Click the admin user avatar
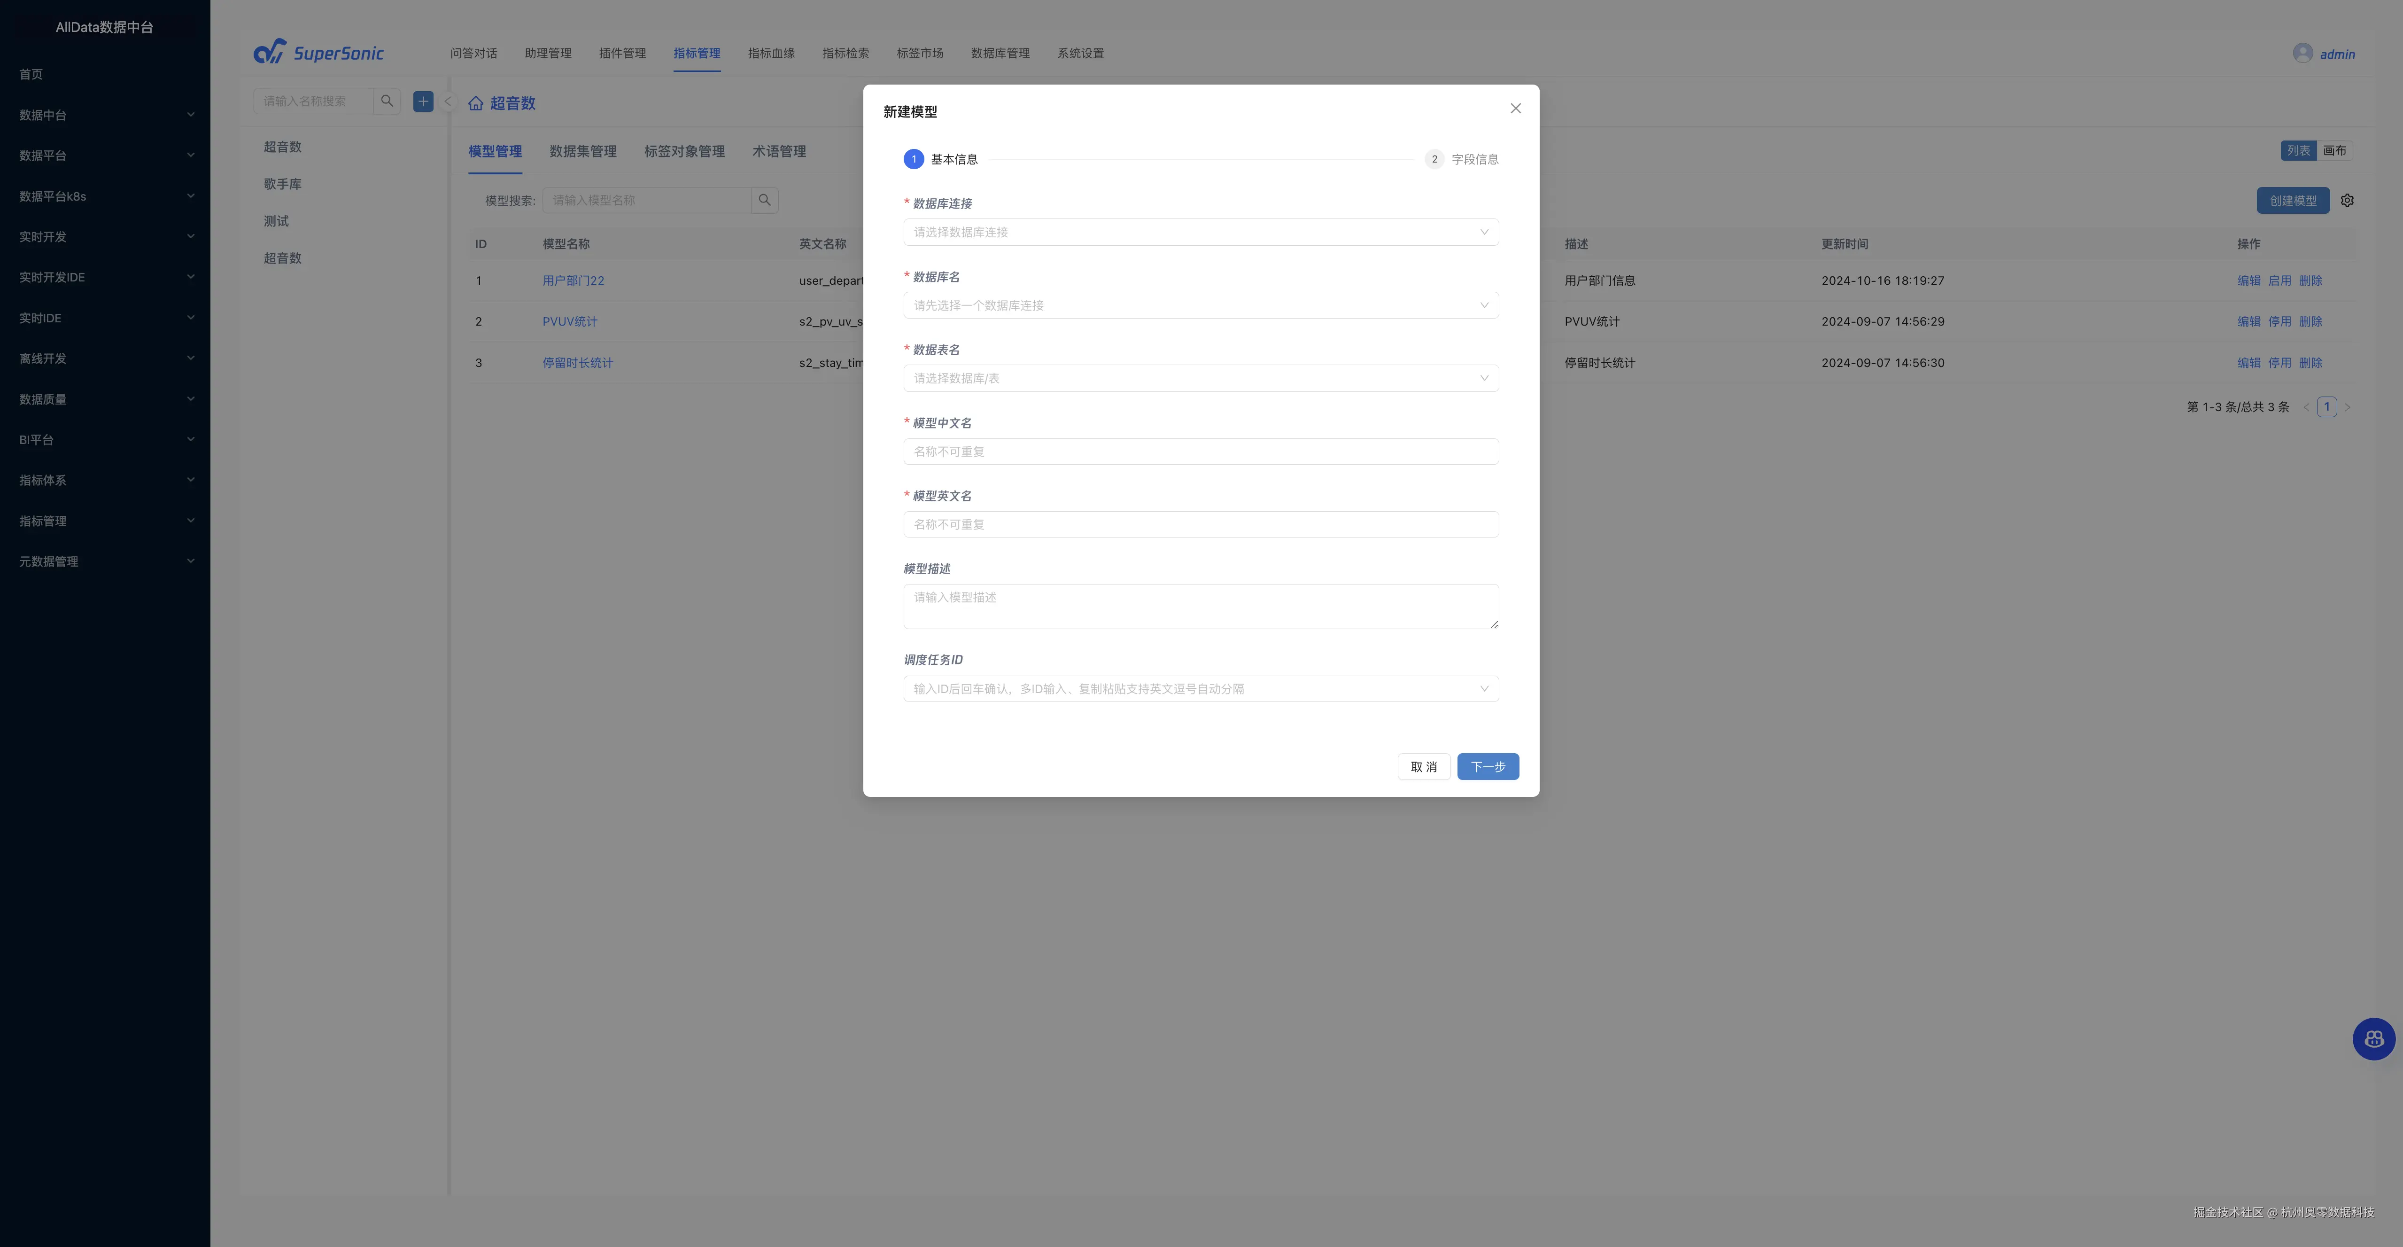This screenshot has height=1247, width=2403. (x=2302, y=53)
